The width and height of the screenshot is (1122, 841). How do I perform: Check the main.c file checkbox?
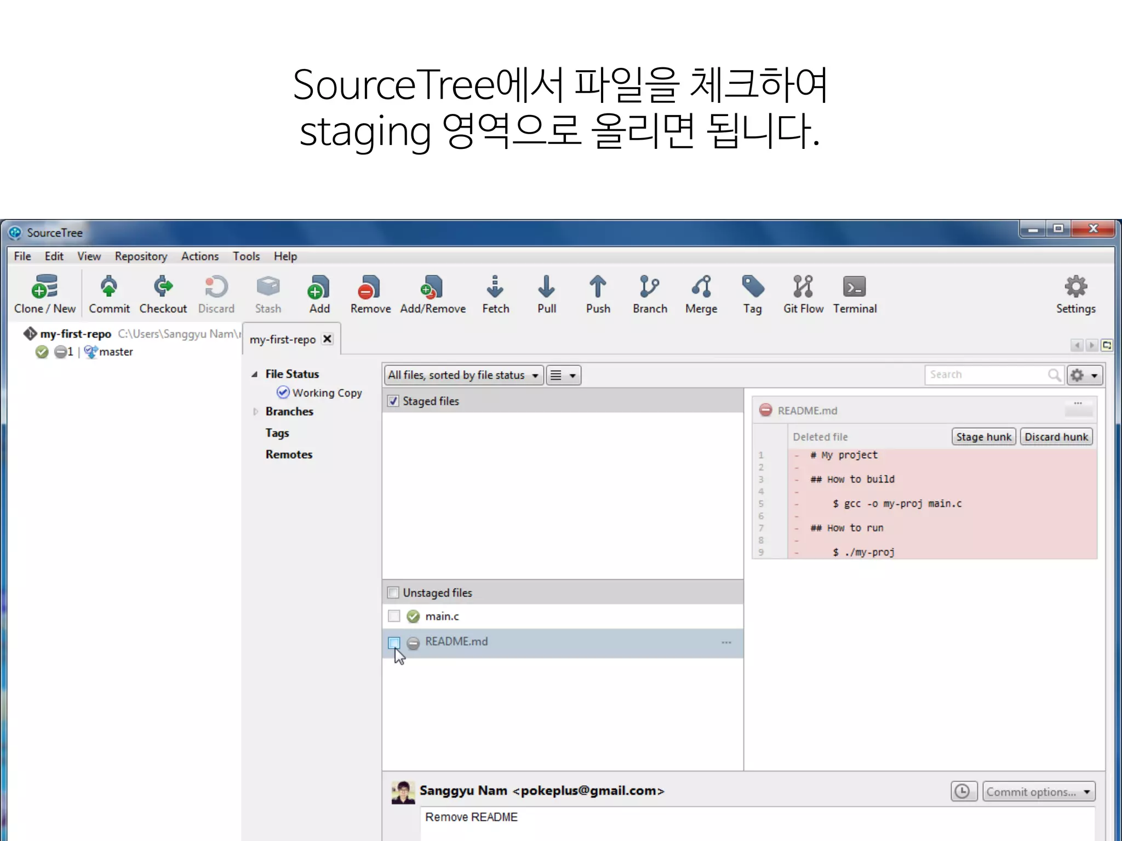tap(394, 616)
